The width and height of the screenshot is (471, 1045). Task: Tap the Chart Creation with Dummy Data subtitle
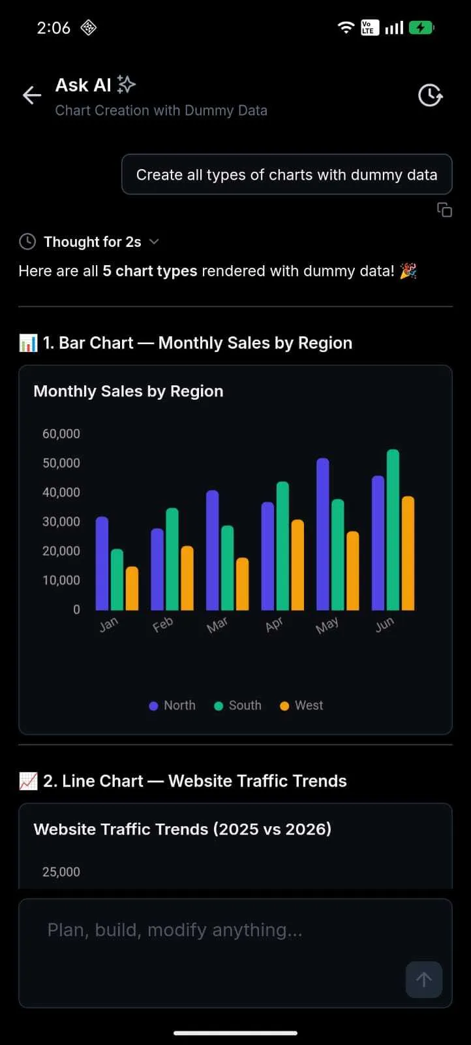[161, 110]
